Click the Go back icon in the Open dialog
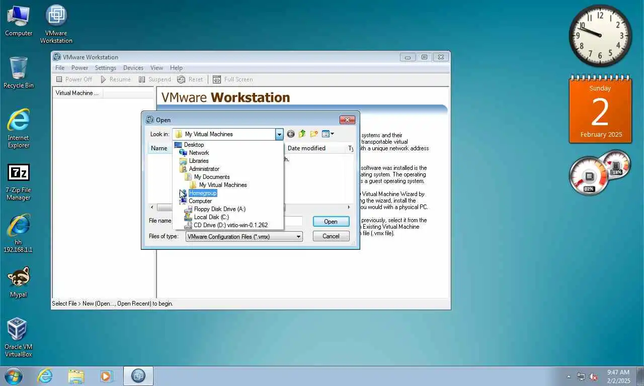 [291, 134]
